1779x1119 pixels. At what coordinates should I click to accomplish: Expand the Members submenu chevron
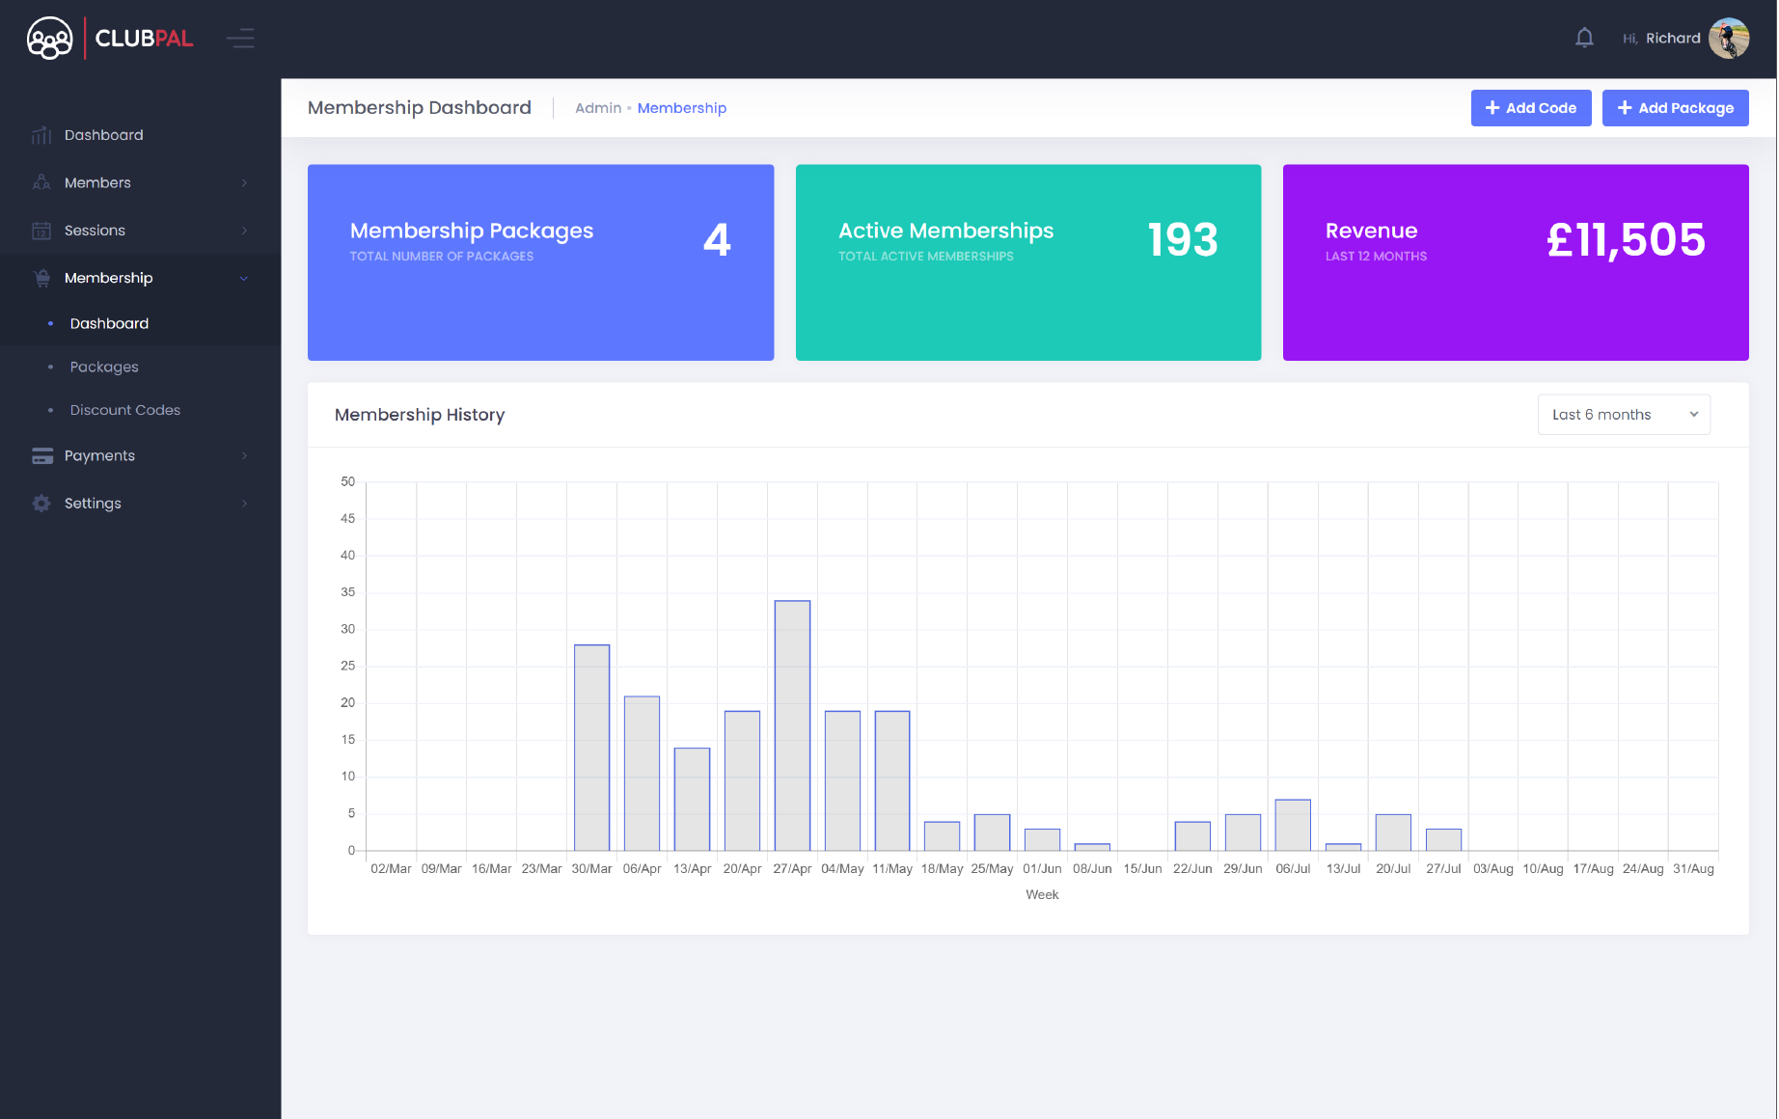pos(244,182)
